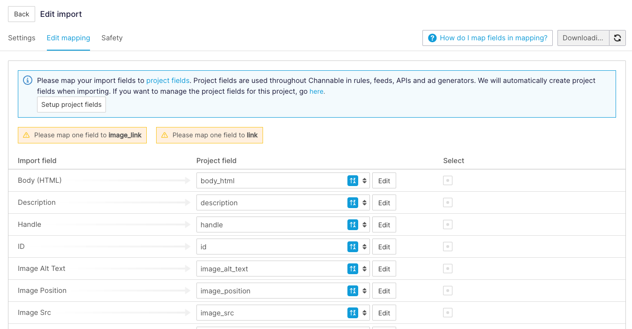Click the Back button

tap(22, 14)
